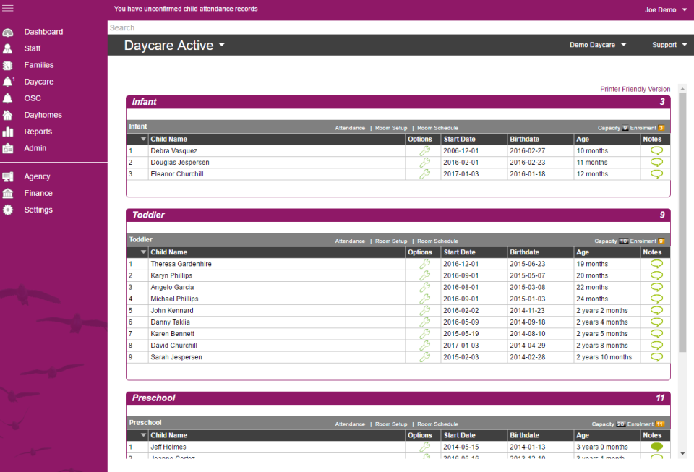Screen dimensions: 694x472
Task: Click the scrollbar down arrow
Action: coord(682,454)
